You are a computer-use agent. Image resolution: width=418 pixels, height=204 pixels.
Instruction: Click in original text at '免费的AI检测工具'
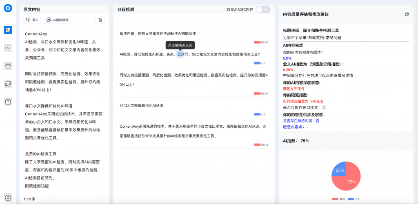pos(40,154)
